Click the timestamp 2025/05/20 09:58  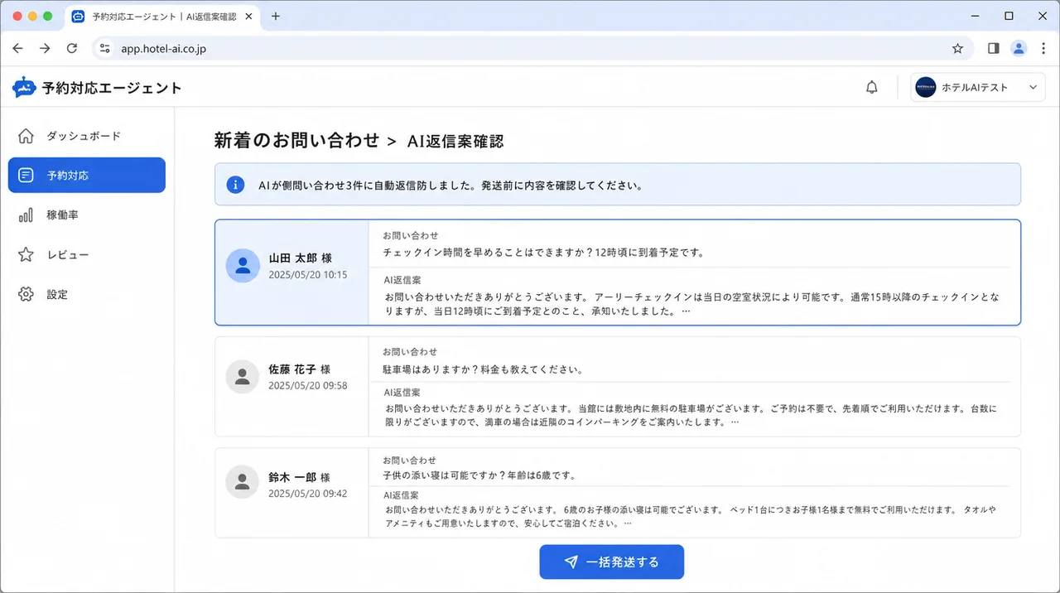pyautogui.click(x=308, y=386)
